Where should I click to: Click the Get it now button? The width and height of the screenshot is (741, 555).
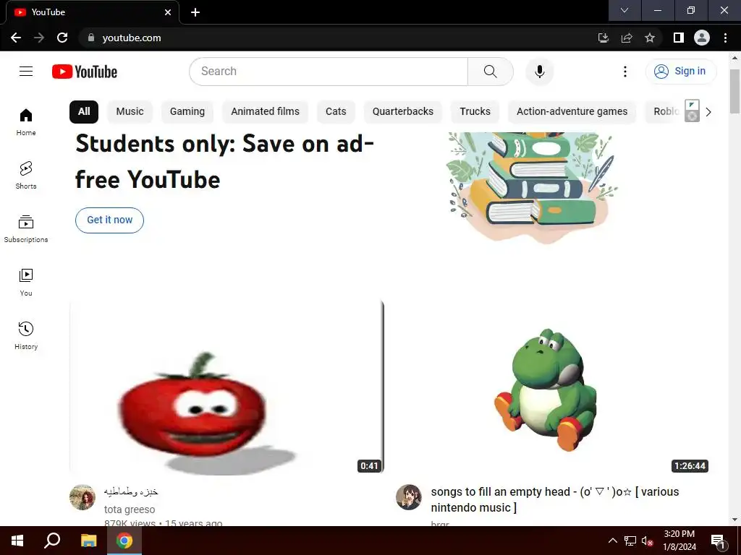tap(110, 220)
